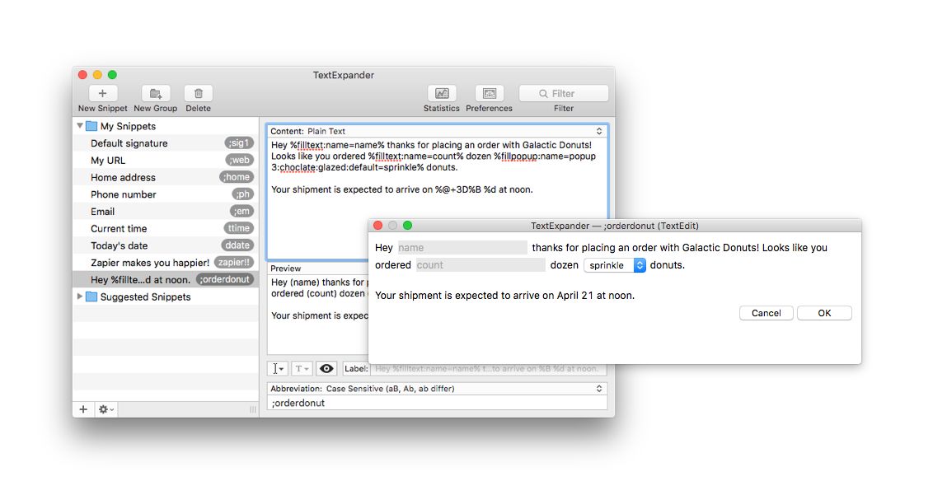Select the Today's date snippet

[166, 245]
